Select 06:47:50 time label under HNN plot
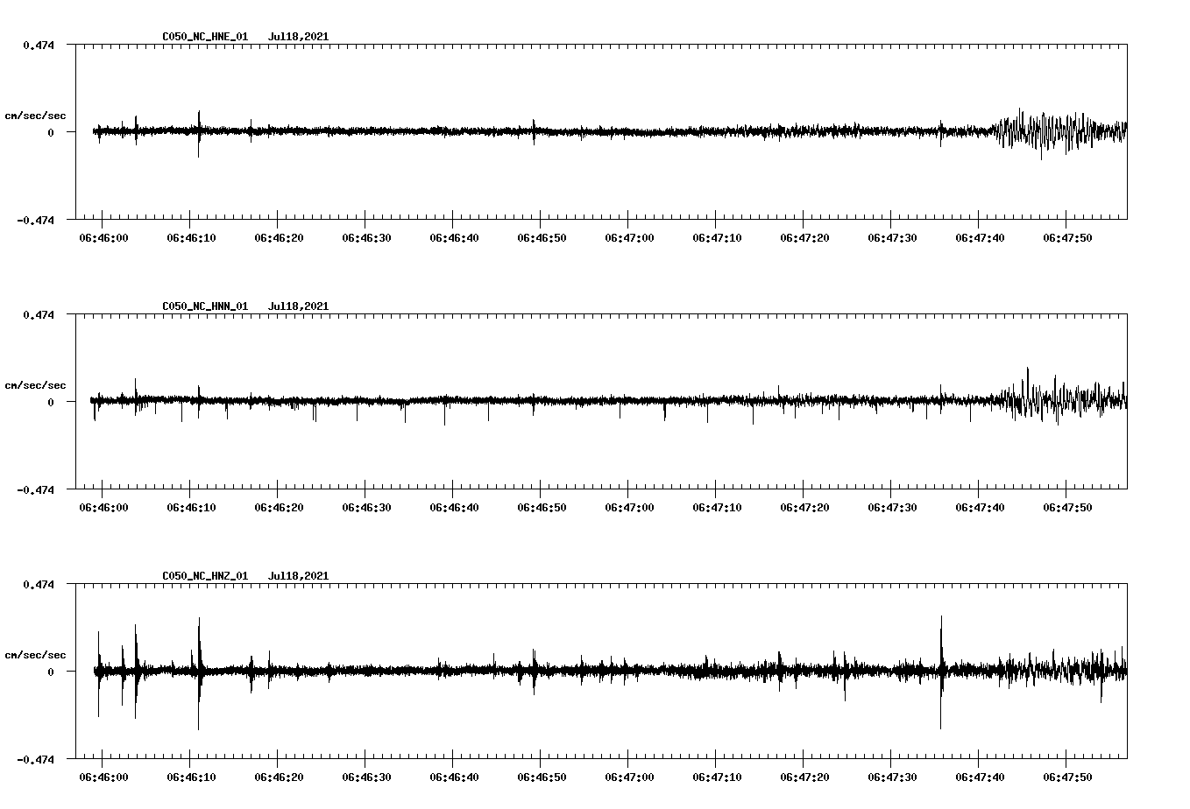 click(x=1067, y=508)
